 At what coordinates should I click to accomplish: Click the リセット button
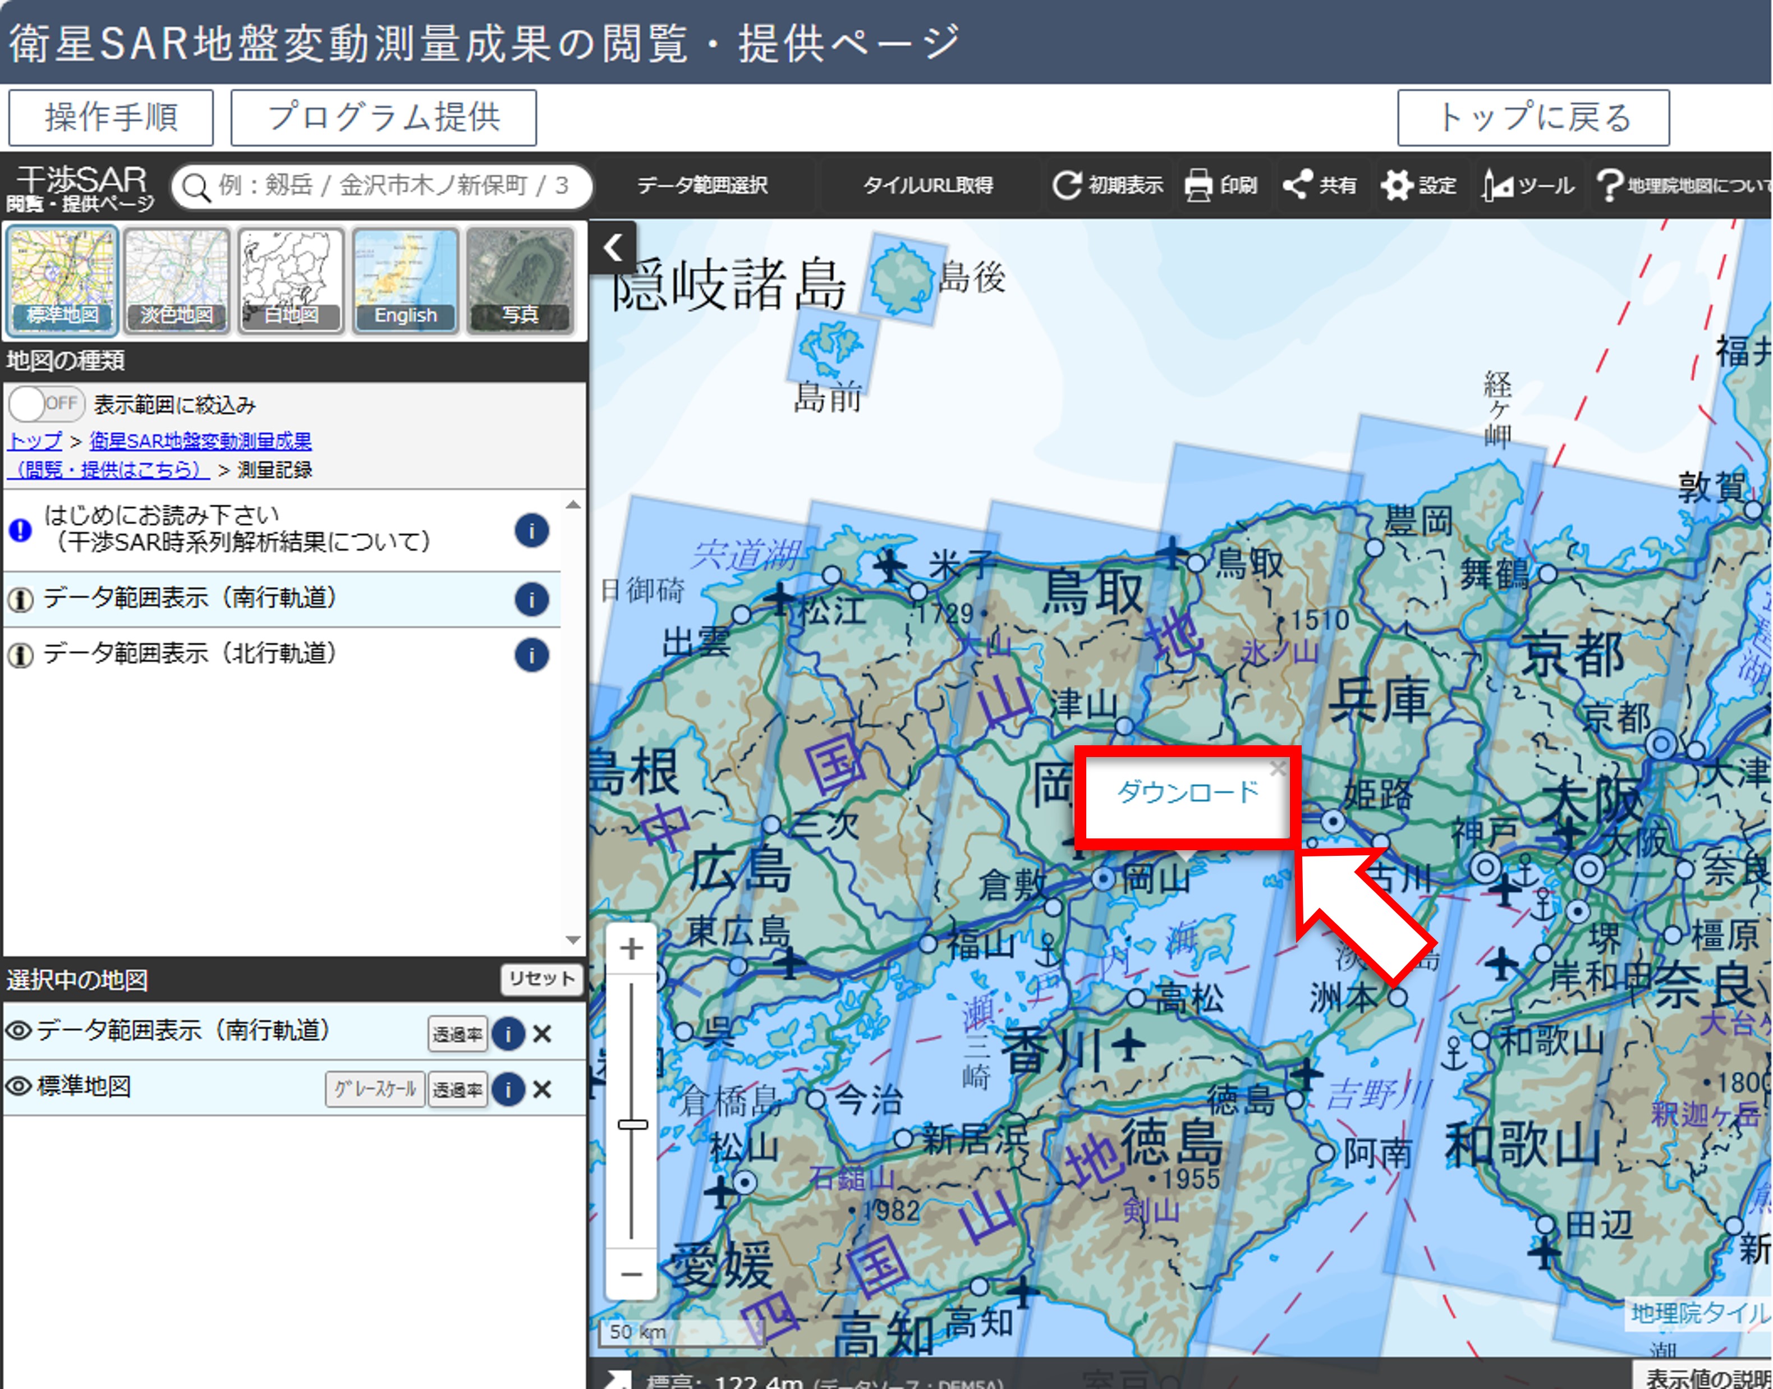point(541,979)
